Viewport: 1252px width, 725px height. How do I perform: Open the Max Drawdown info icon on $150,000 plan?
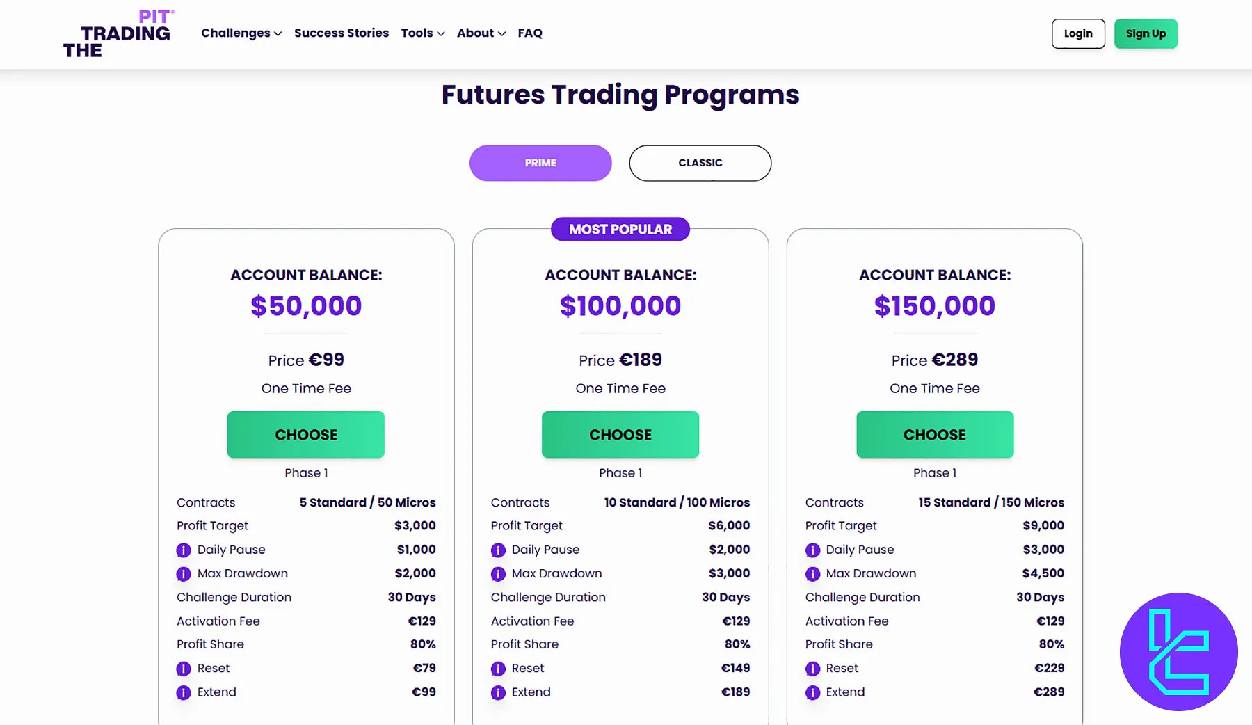[812, 573]
